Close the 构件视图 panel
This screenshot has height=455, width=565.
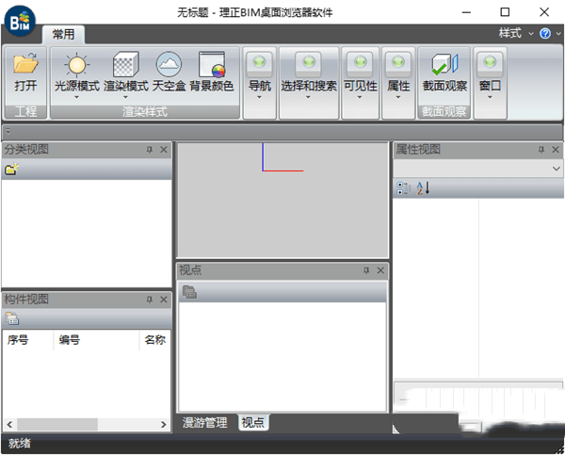(164, 300)
